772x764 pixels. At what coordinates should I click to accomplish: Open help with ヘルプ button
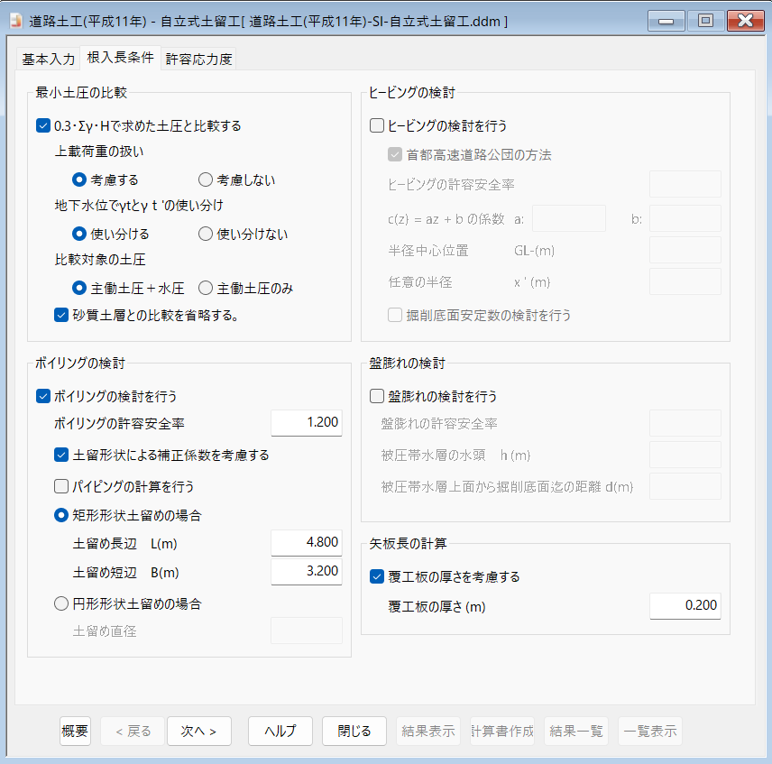click(280, 732)
